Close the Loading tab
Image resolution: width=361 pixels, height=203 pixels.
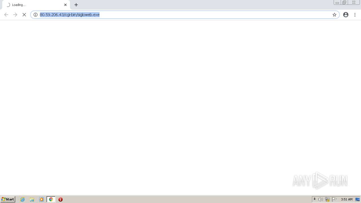(x=65, y=5)
